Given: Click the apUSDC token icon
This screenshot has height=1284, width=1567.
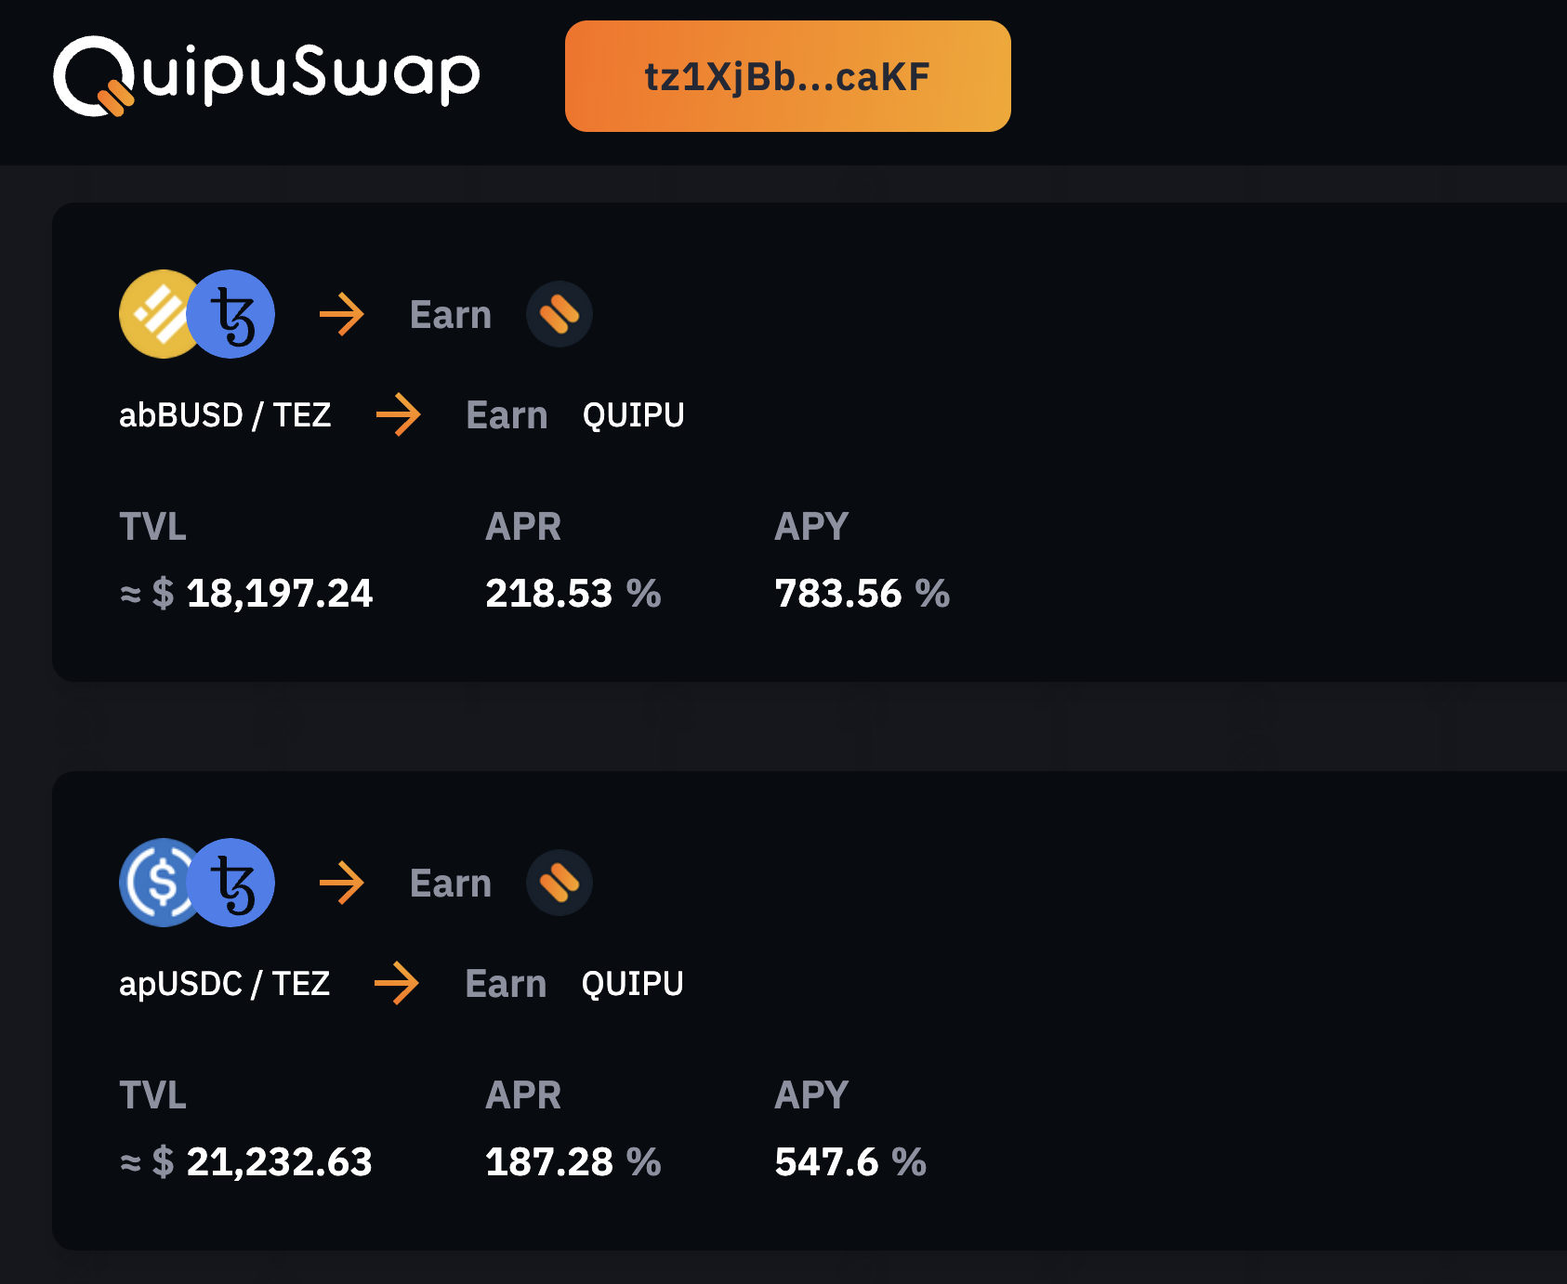Looking at the screenshot, I should pos(156,883).
